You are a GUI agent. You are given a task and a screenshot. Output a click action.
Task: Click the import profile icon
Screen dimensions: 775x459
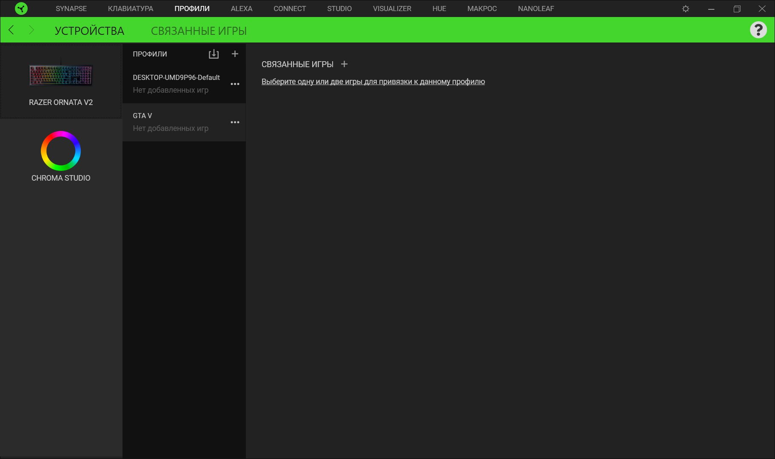214,54
